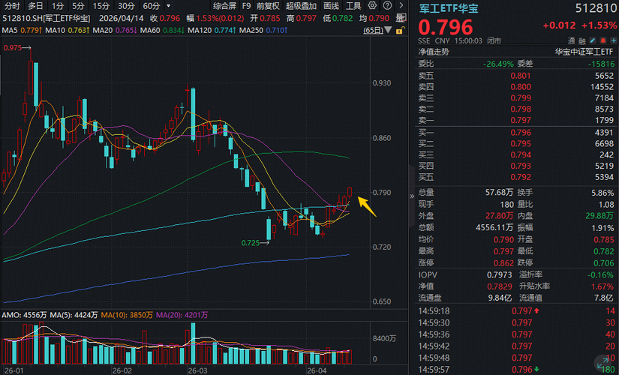
Task: Click the MA60 0.834 indicator label
Action: tap(162, 30)
